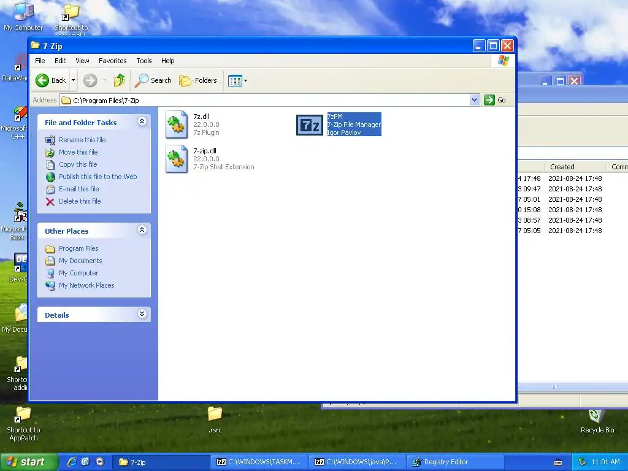This screenshot has height=471, width=628.
Task: Collapse the File and Folder Tasks panel
Action: (142, 121)
